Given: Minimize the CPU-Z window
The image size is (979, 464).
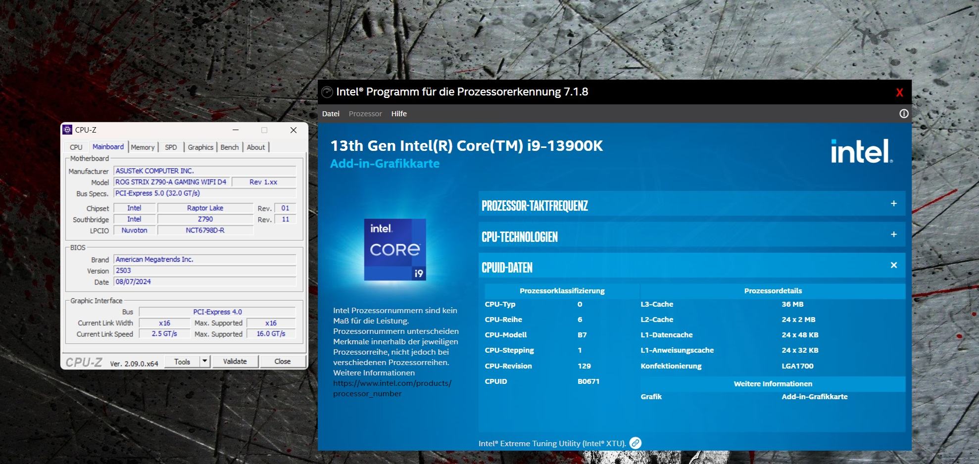Looking at the screenshot, I should coord(236,130).
